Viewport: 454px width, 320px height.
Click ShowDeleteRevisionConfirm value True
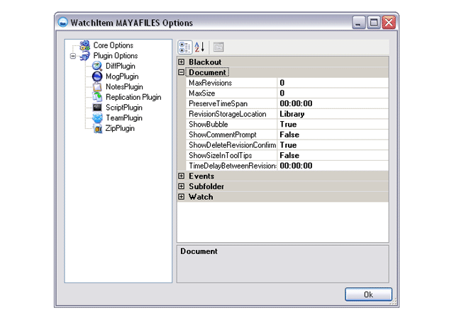click(x=333, y=145)
